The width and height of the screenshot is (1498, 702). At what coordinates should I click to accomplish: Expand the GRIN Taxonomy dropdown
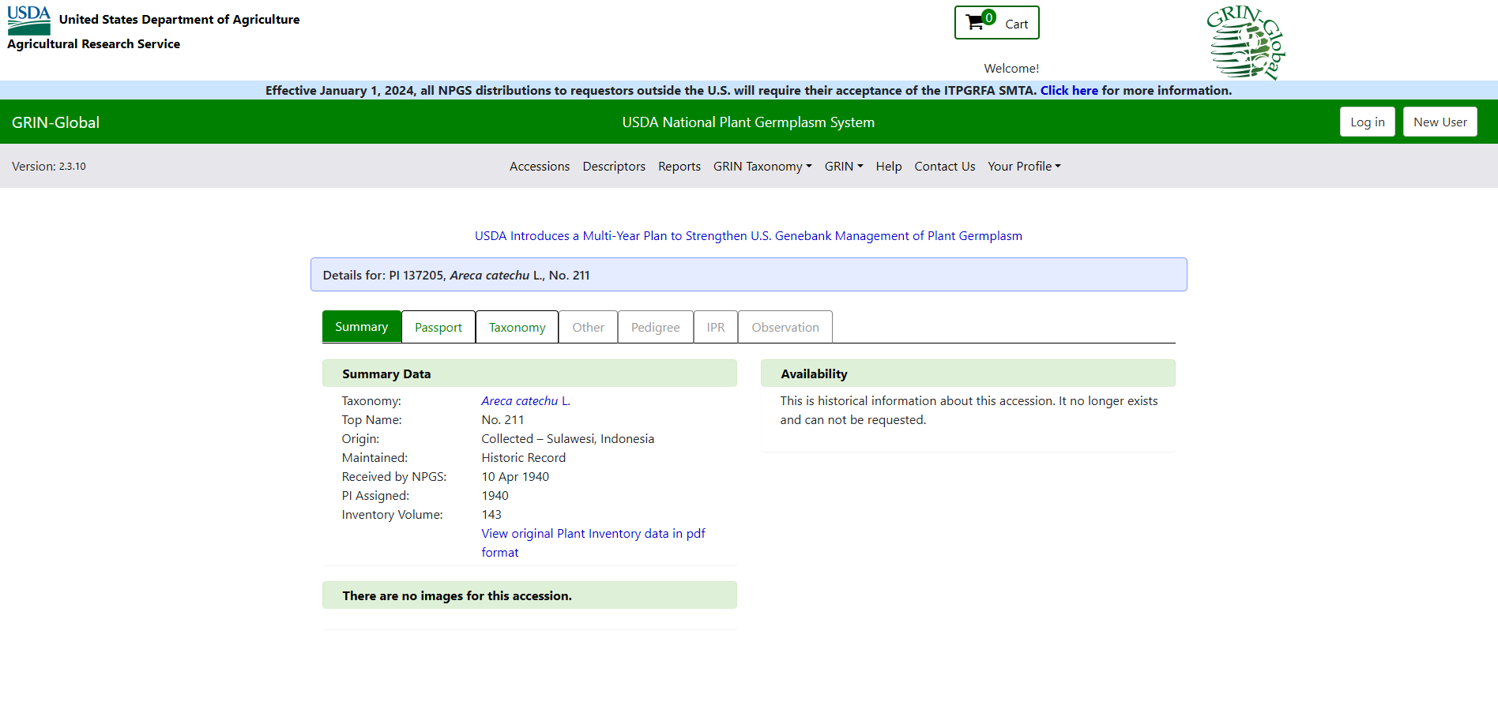[x=762, y=167]
